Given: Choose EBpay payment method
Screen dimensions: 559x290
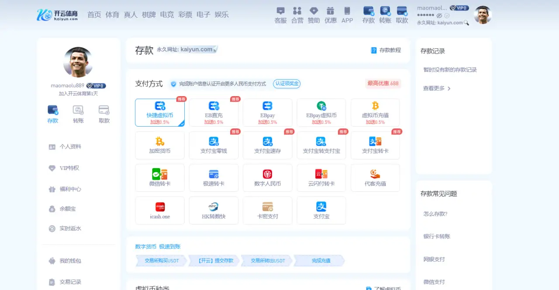Looking at the screenshot, I should point(267,113).
